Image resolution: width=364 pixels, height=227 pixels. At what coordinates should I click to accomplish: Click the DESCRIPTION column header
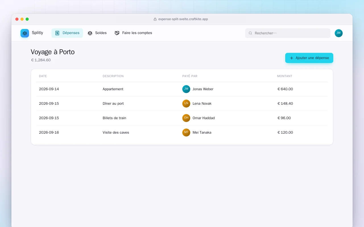coord(113,76)
